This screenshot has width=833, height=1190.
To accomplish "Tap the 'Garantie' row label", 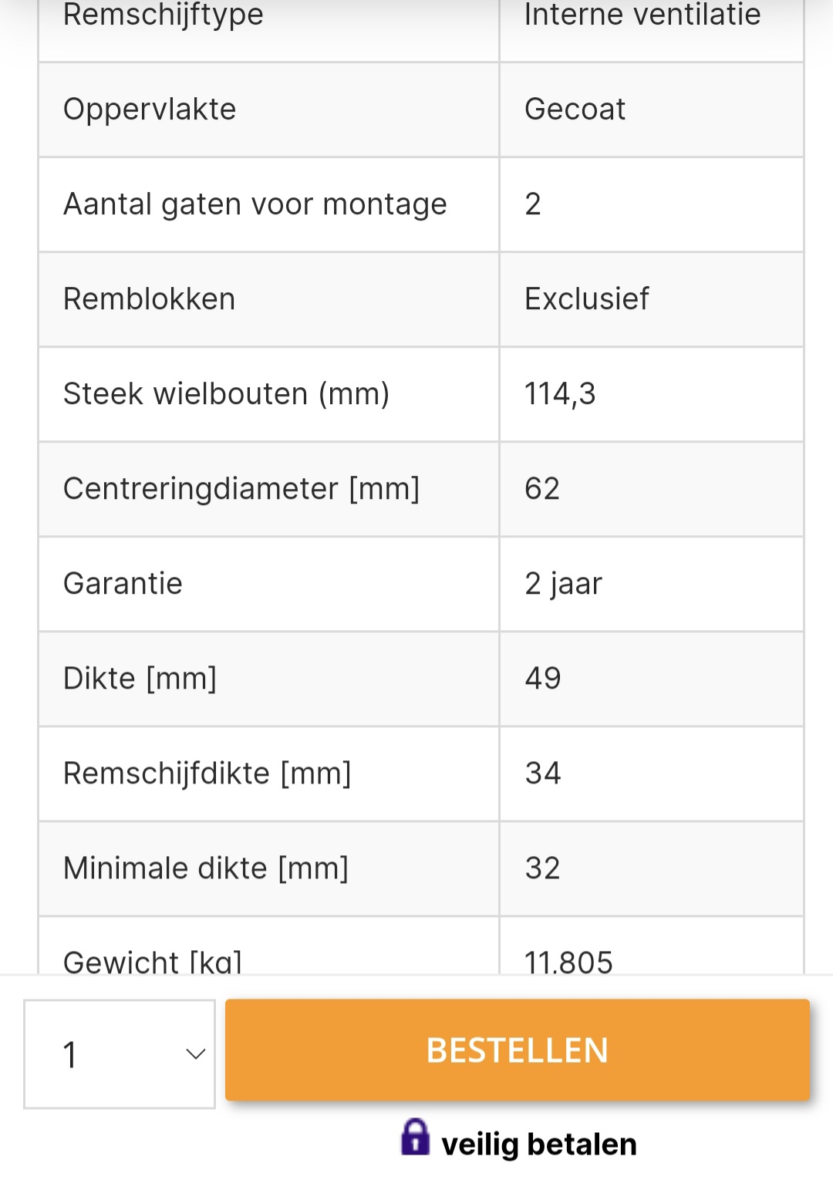I will (123, 584).
